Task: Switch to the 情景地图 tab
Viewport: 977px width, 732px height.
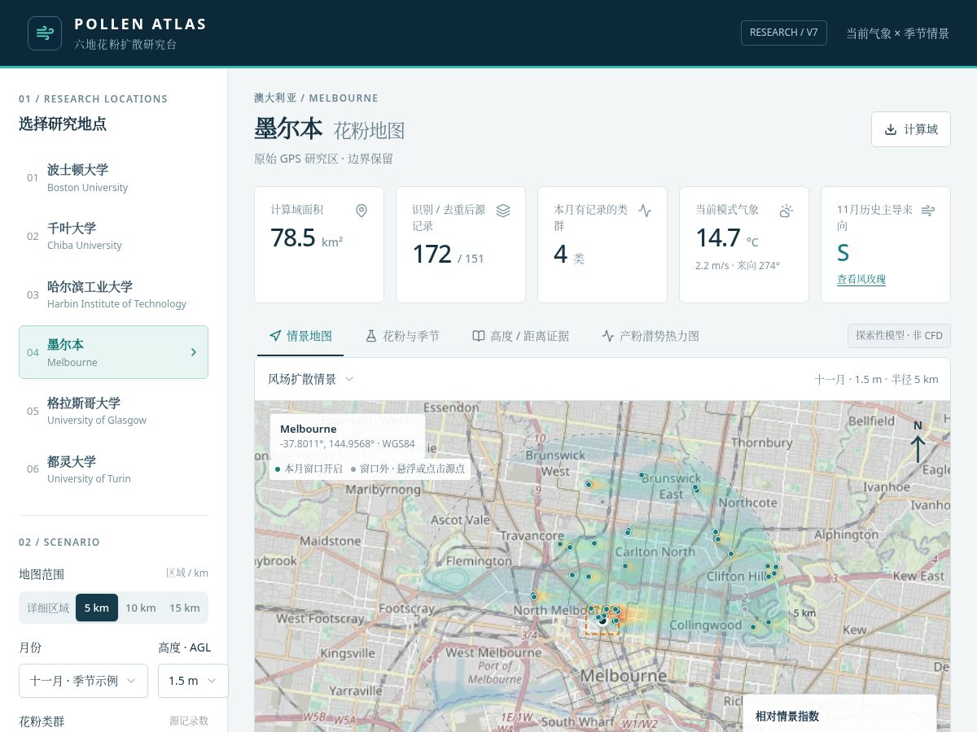Action: (x=300, y=336)
